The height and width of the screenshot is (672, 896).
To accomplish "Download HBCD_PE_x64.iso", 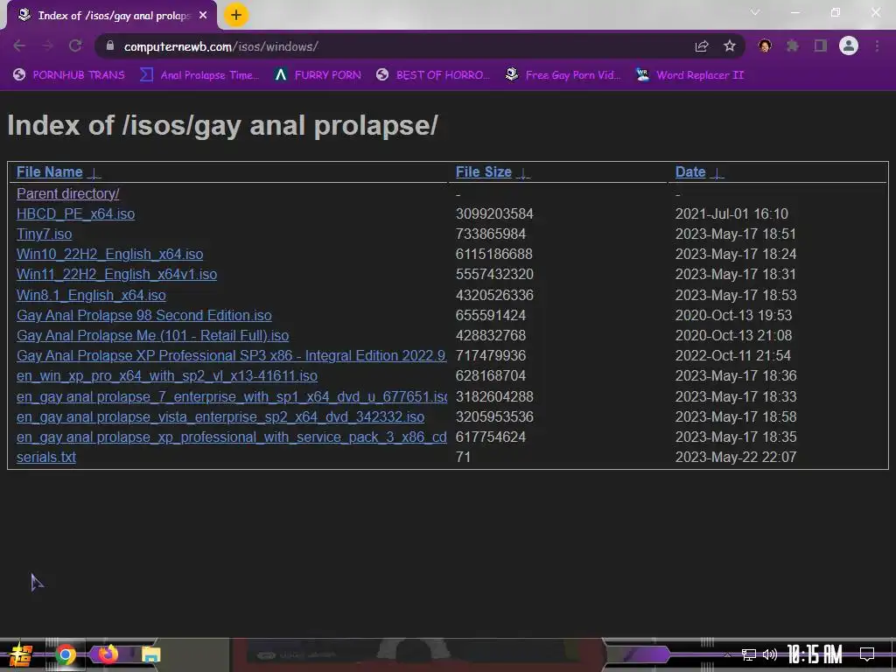I will tap(75, 213).
